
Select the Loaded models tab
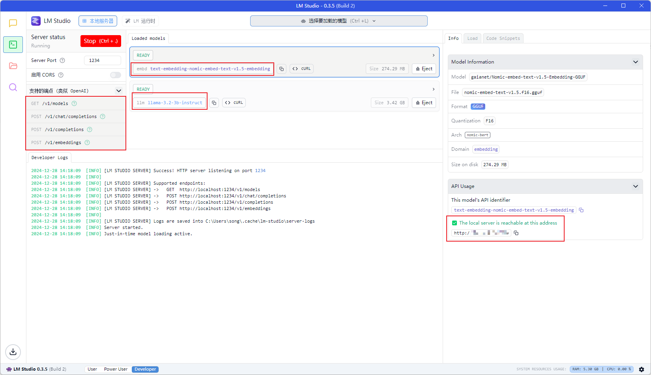coord(148,38)
